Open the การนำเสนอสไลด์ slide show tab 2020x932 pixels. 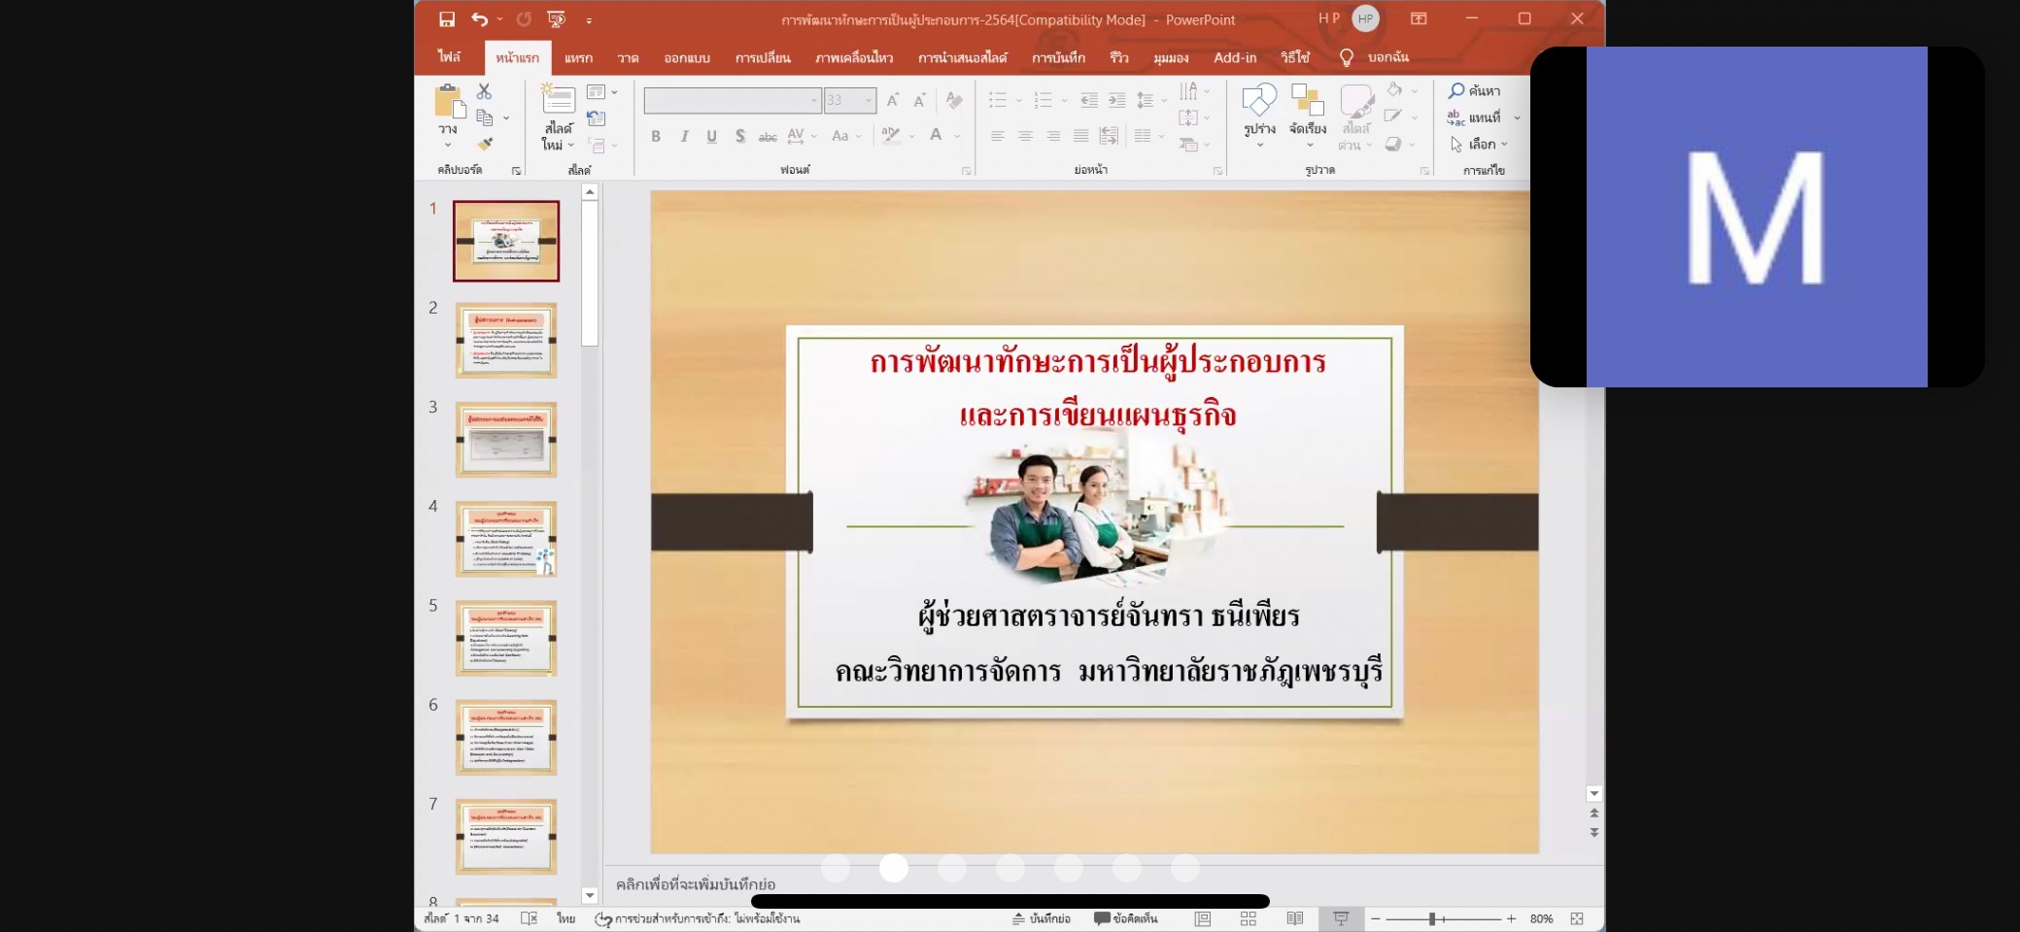tap(963, 57)
